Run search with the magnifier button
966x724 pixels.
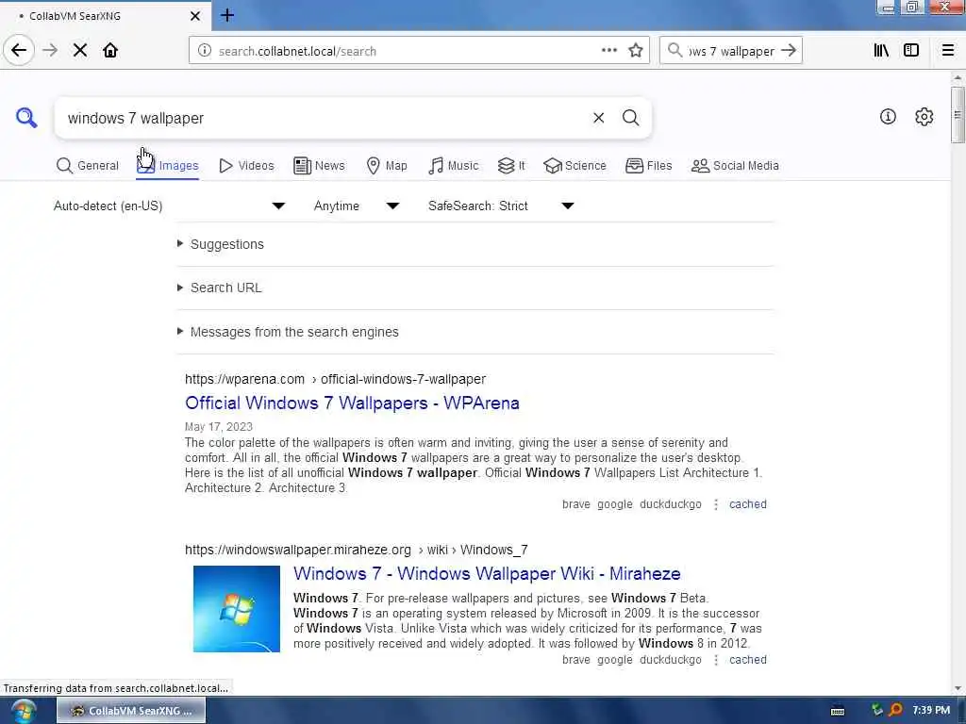pyautogui.click(x=630, y=118)
